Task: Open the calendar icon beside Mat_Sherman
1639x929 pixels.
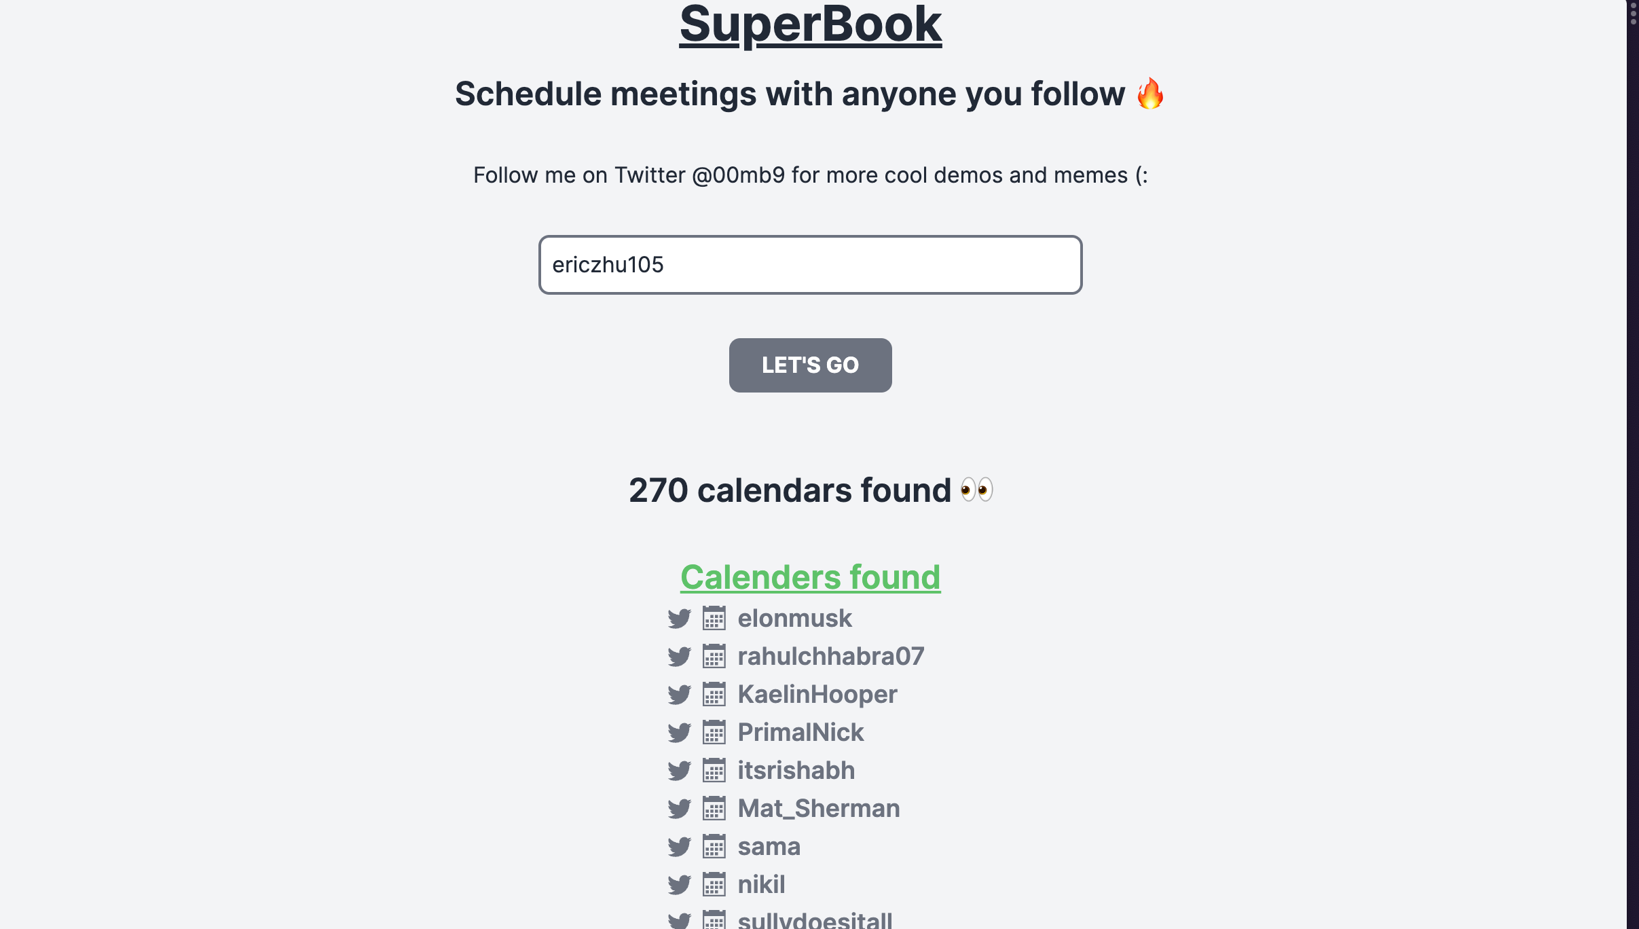Action: pos(713,809)
